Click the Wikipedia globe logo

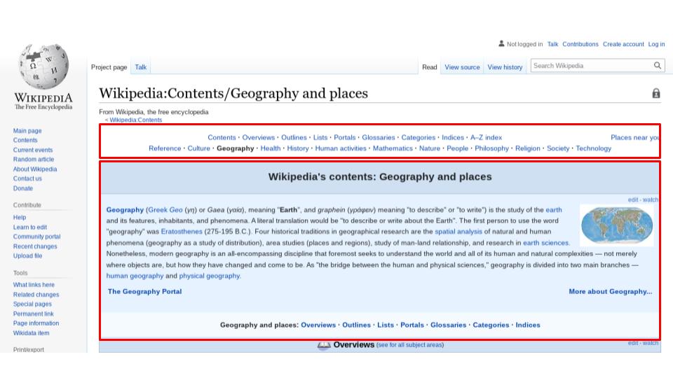[43, 66]
